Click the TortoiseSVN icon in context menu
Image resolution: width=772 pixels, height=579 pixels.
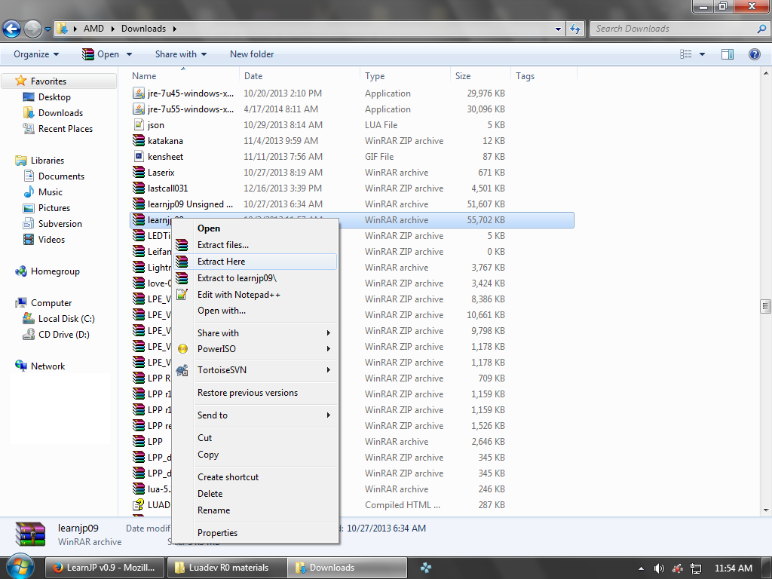182,370
